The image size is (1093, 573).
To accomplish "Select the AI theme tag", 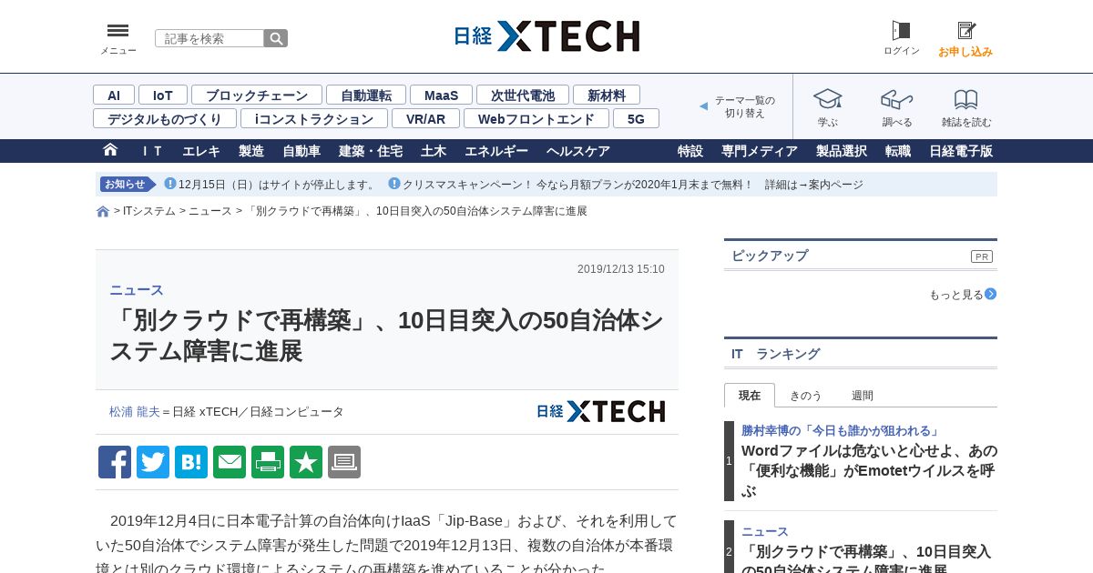I will point(114,95).
